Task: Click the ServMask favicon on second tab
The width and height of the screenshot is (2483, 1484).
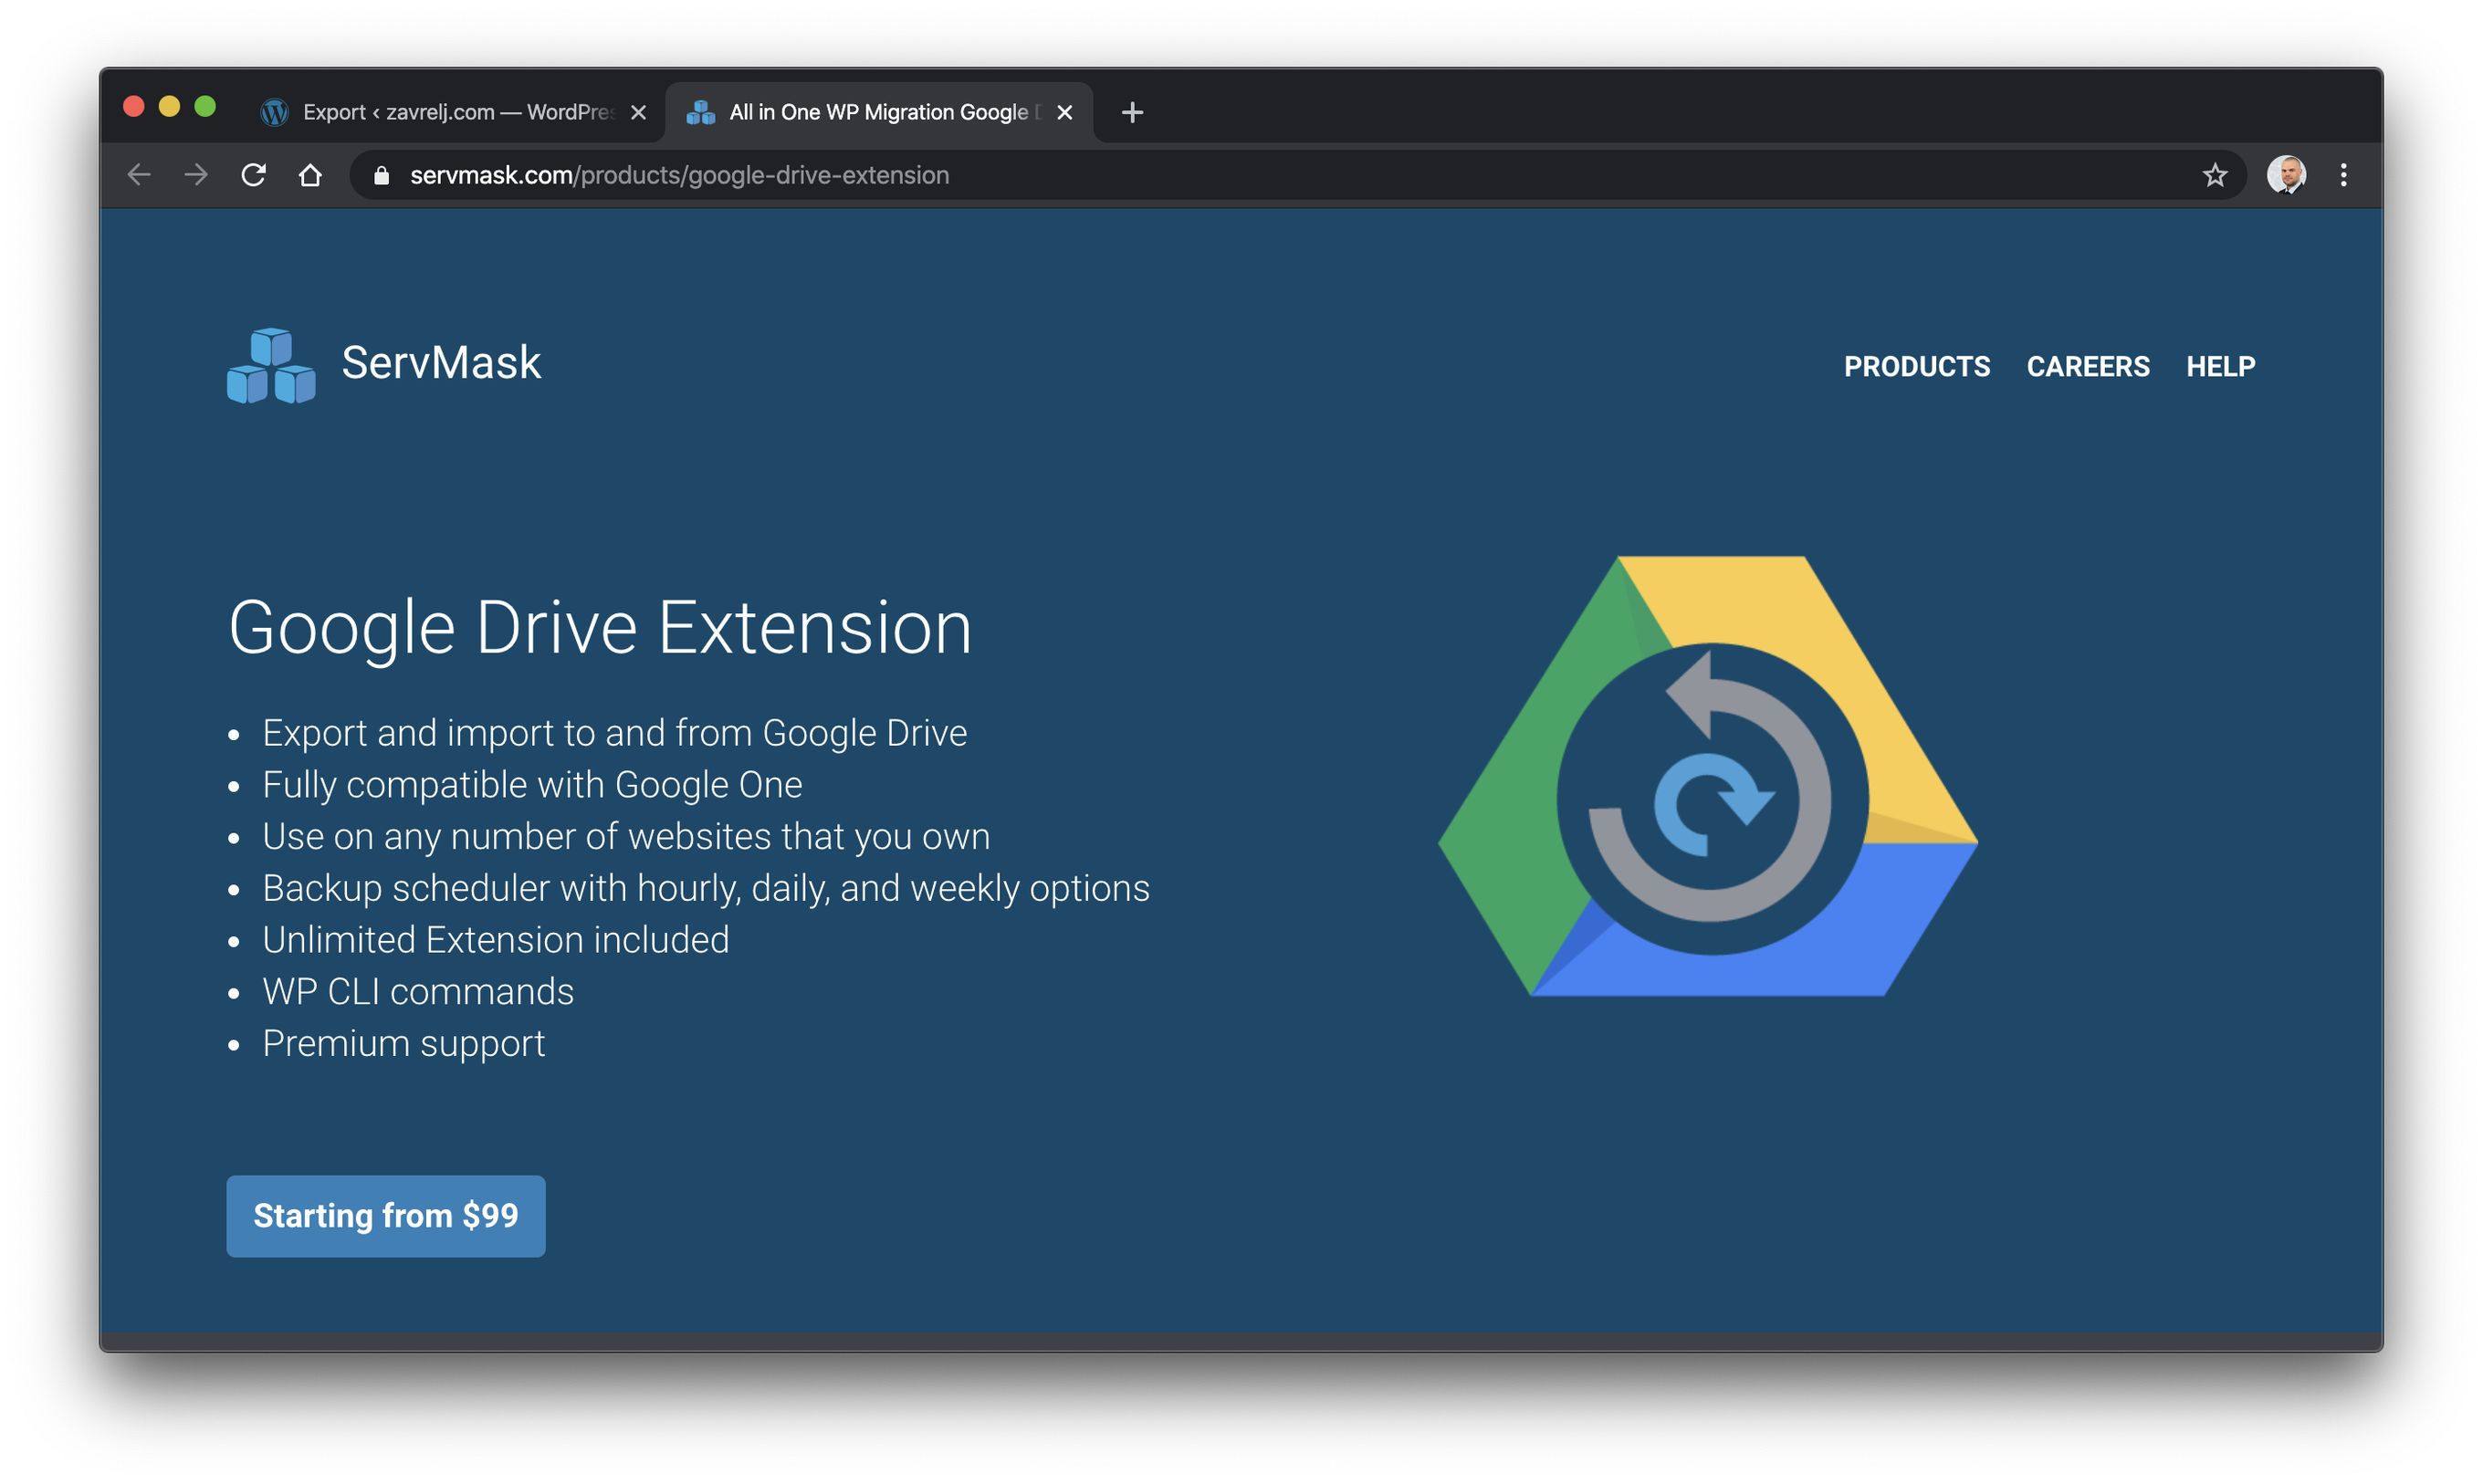Action: coord(701,112)
